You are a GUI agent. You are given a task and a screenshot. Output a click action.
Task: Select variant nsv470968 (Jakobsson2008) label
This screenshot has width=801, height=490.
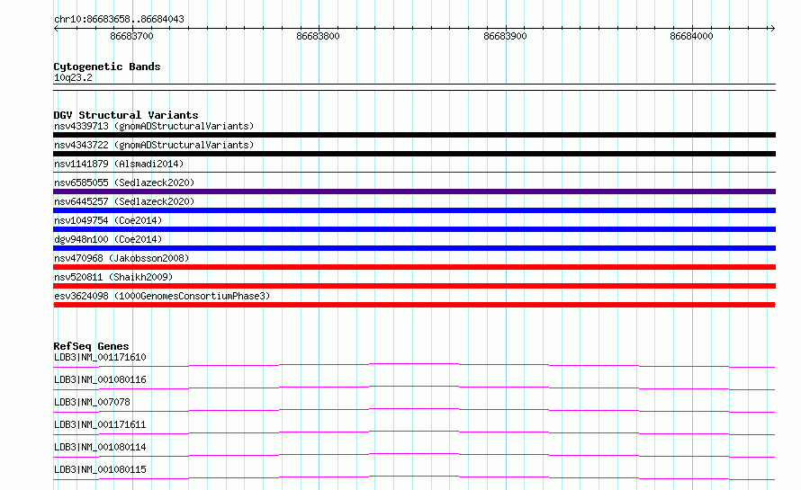(x=121, y=258)
